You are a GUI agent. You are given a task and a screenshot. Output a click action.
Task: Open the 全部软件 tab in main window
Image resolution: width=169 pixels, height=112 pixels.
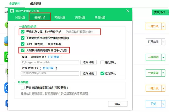click(x=15, y=4)
